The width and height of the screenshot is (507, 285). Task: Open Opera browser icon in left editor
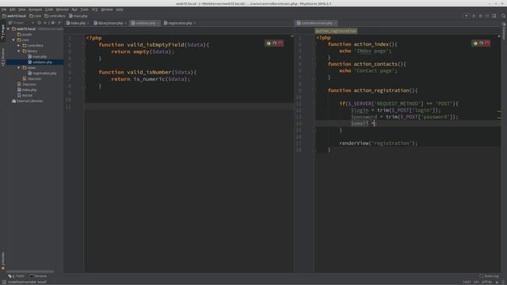click(x=280, y=43)
